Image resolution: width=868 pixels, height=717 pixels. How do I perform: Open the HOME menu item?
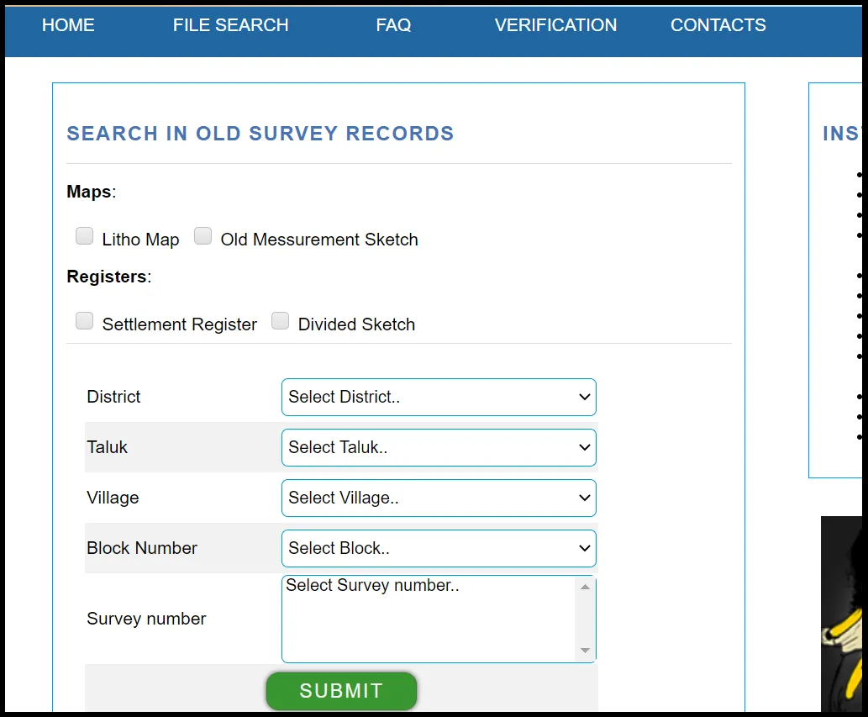pos(68,25)
